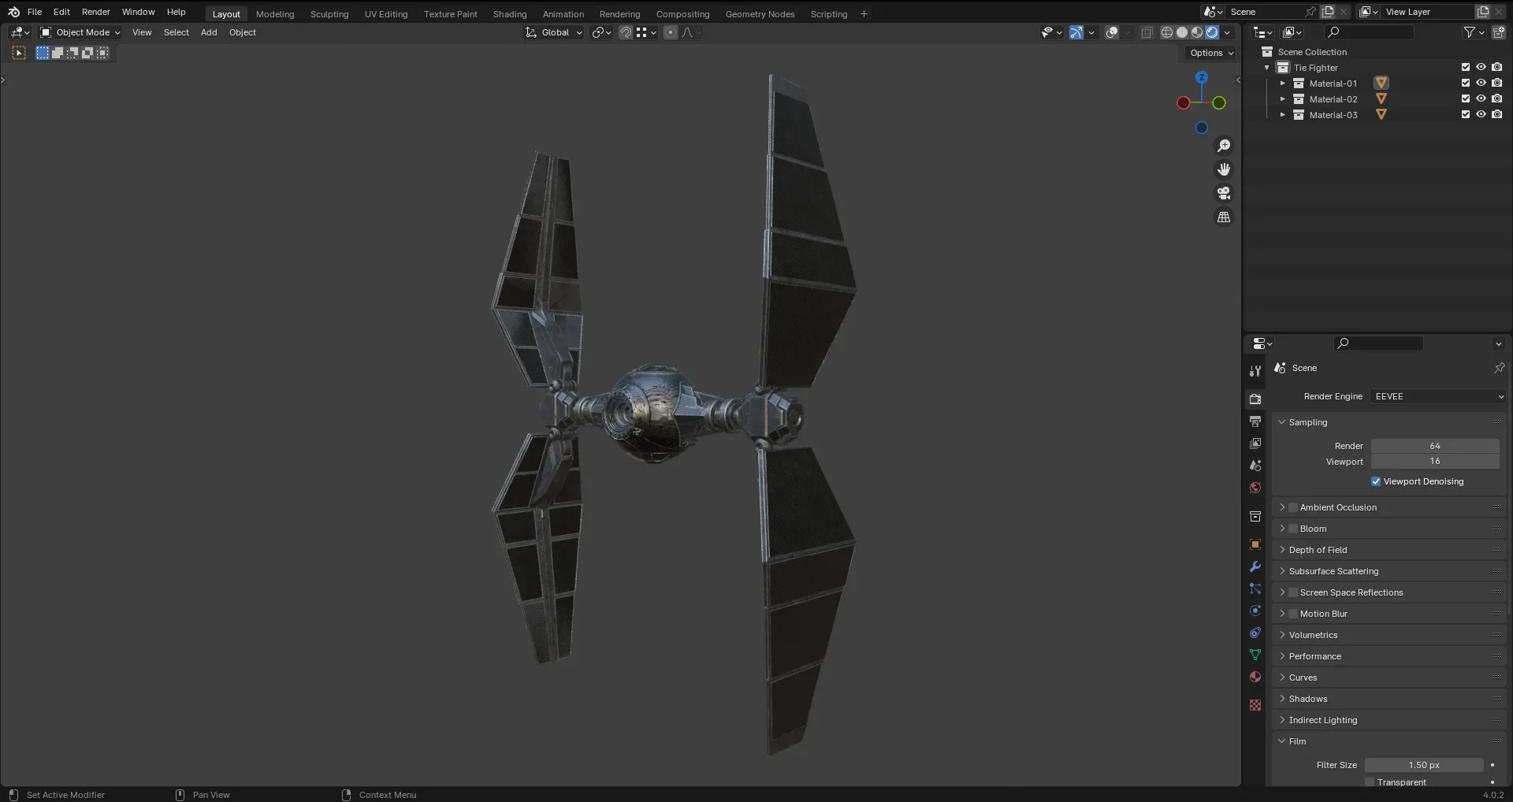This screenshot has height=802, width=1513.
Task: Click the Zoom viewport magnifier icon
Action: 1224,146
